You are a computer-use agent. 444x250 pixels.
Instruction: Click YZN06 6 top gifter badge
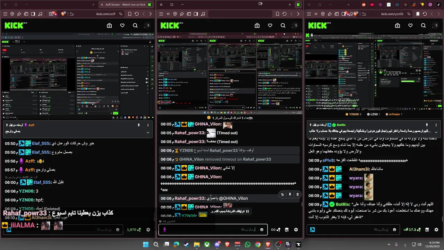[x=353, y=114]
